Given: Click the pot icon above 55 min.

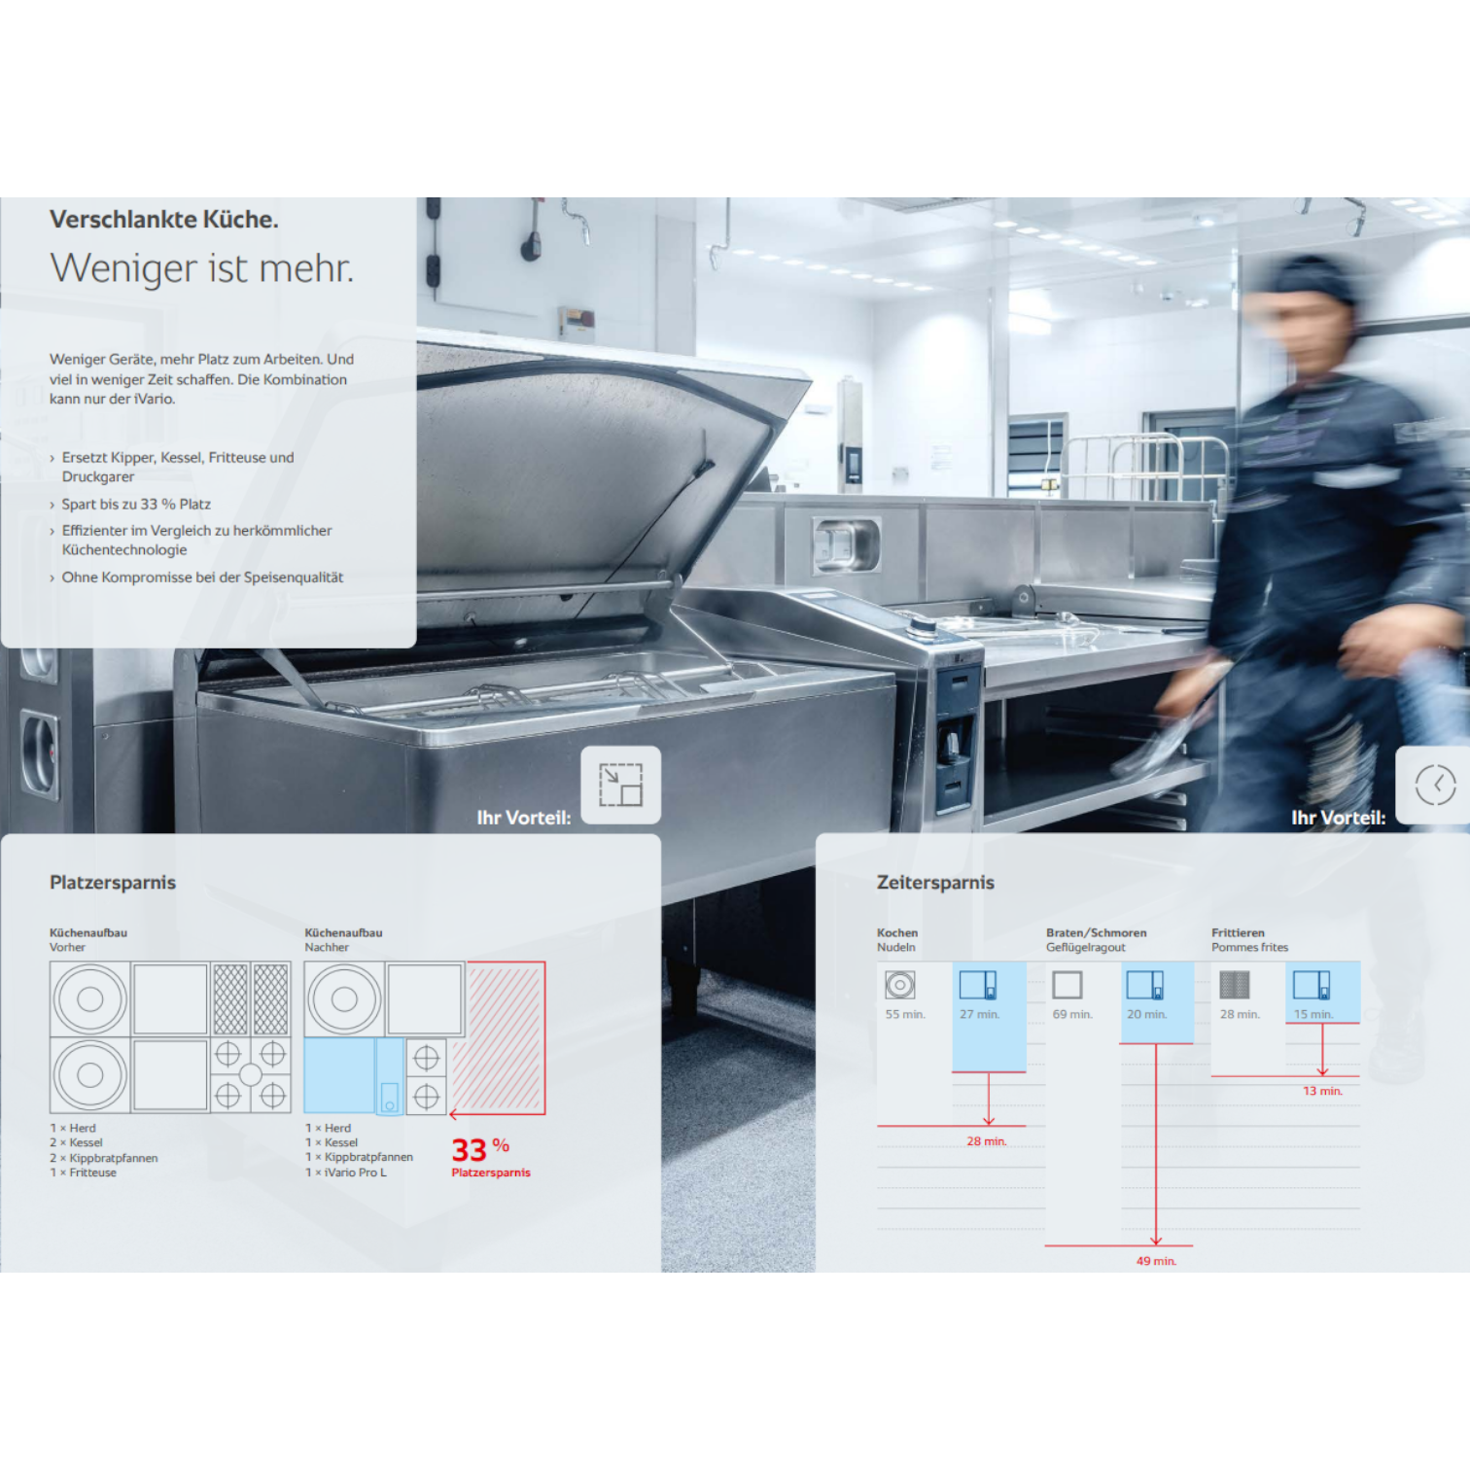Looking at the screenshot, I should pyautogui.click(x=899, y=985).
